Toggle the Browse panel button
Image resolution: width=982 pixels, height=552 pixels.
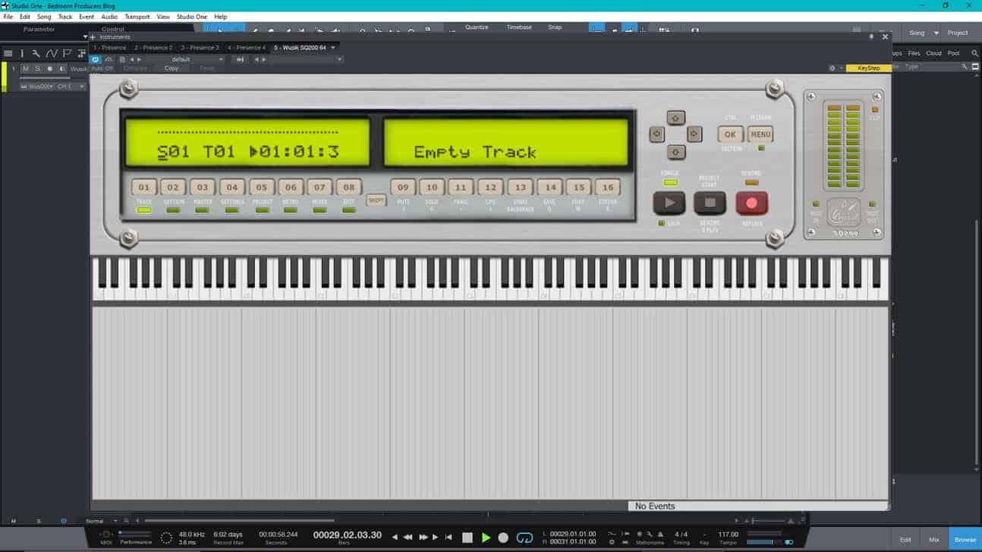click(965, 540)
